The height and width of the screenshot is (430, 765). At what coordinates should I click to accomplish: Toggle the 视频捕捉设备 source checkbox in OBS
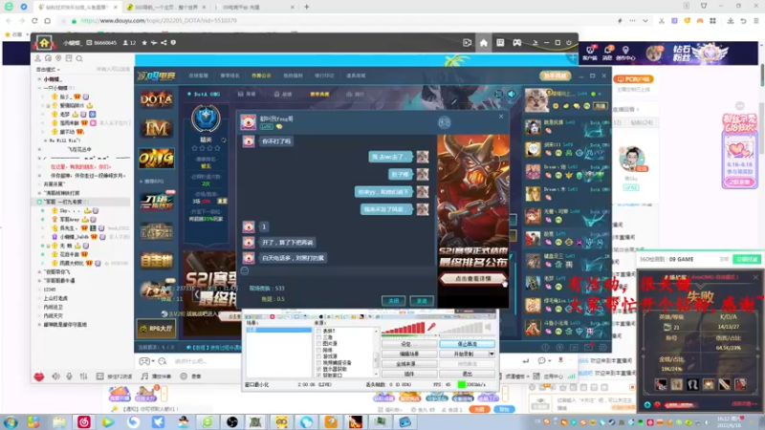tap(318, 363)
